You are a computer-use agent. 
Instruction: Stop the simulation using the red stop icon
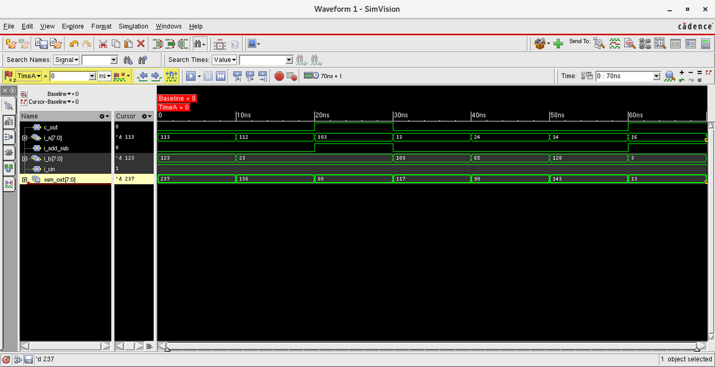pyautogui.click(x=278, y=76)
